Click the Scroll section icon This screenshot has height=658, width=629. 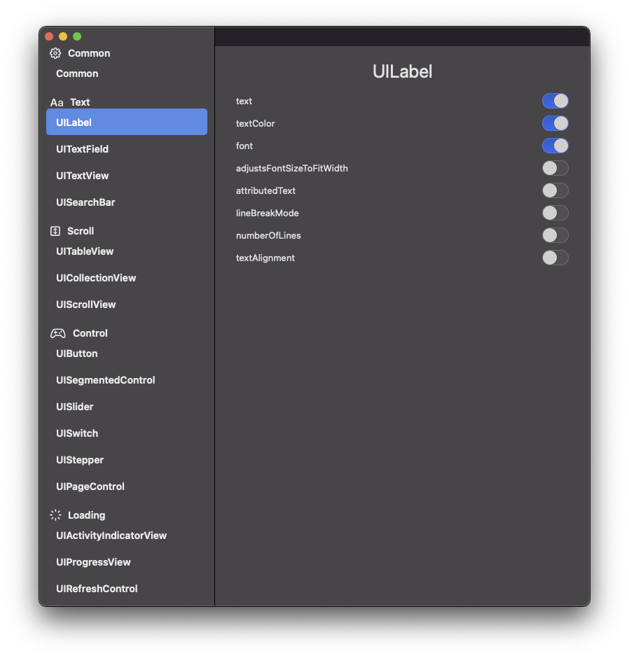coord(55,231)
